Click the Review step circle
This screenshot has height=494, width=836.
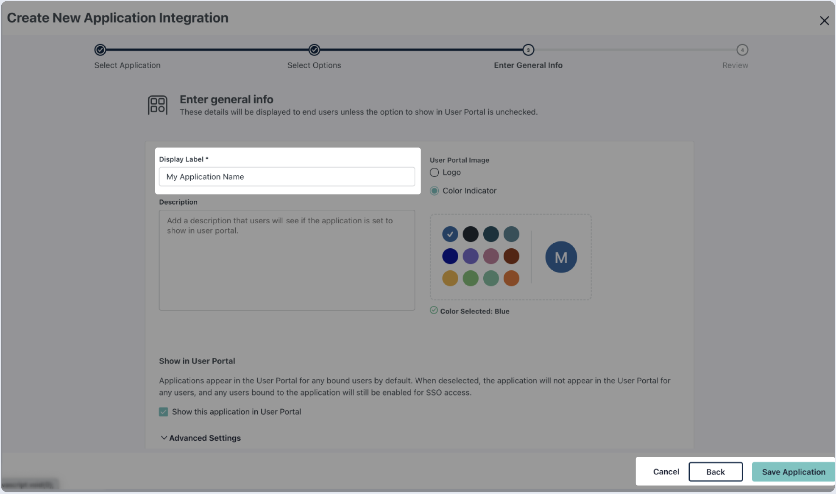point(742,50)
